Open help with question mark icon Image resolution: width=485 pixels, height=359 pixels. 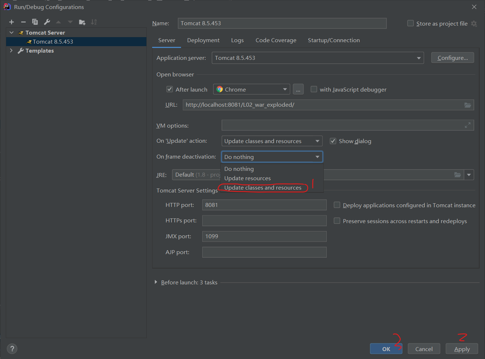click(x=12, y=349)
